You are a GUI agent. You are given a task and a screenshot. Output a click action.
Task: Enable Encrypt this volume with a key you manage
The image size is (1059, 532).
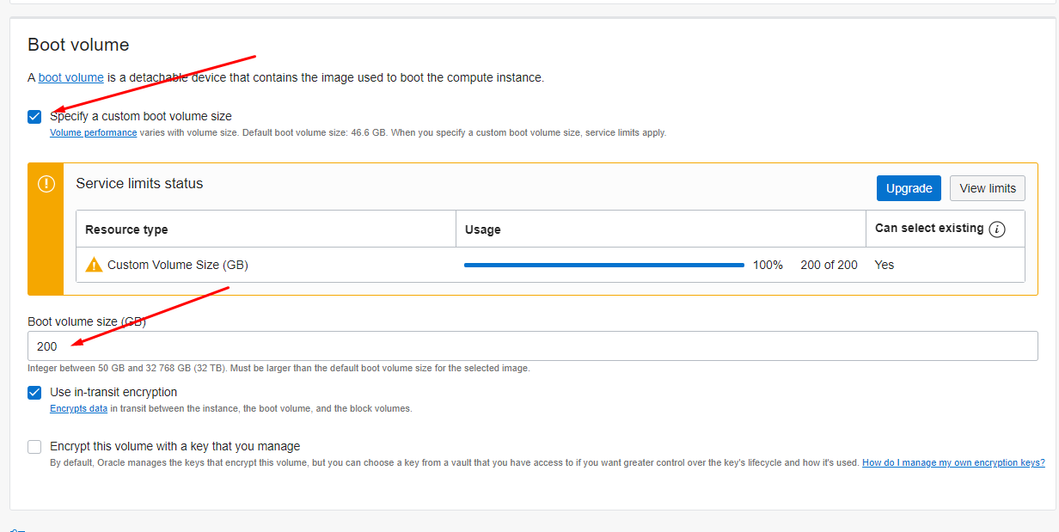coord(34,447)
